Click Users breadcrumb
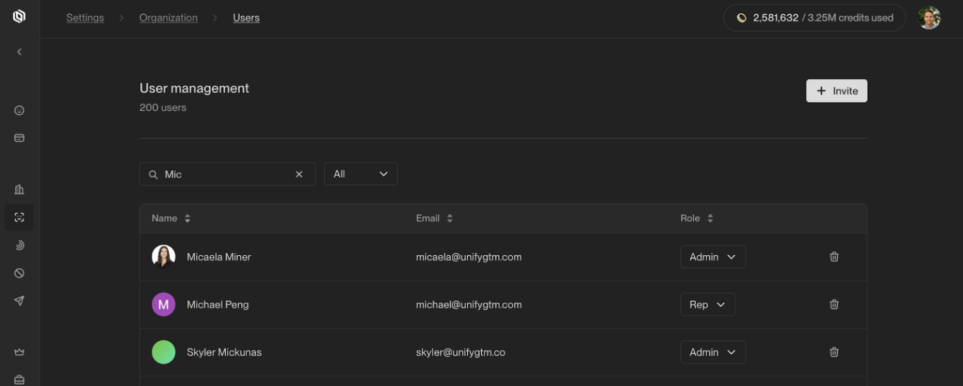The image size is (963, 386). coord(246,18)
